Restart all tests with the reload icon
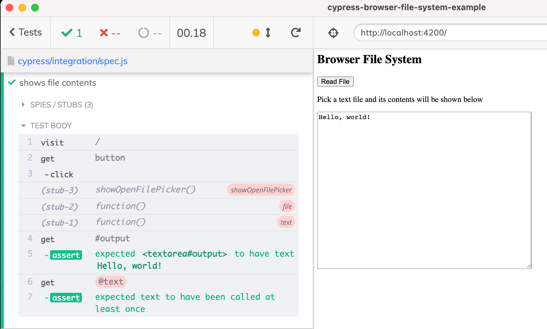Screen dimensions: 547x329 295,32
